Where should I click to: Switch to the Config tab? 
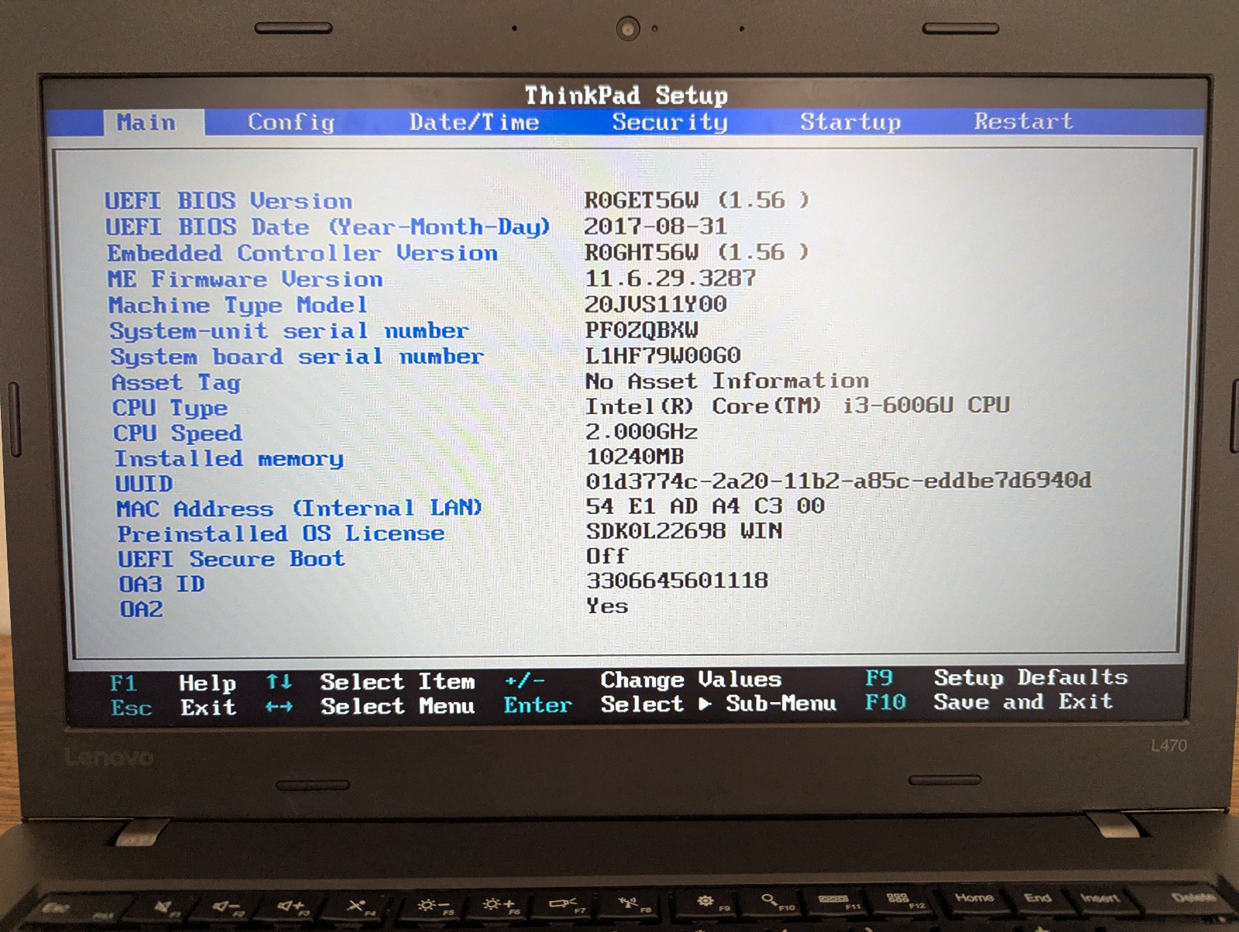click(x=291, y=122)
